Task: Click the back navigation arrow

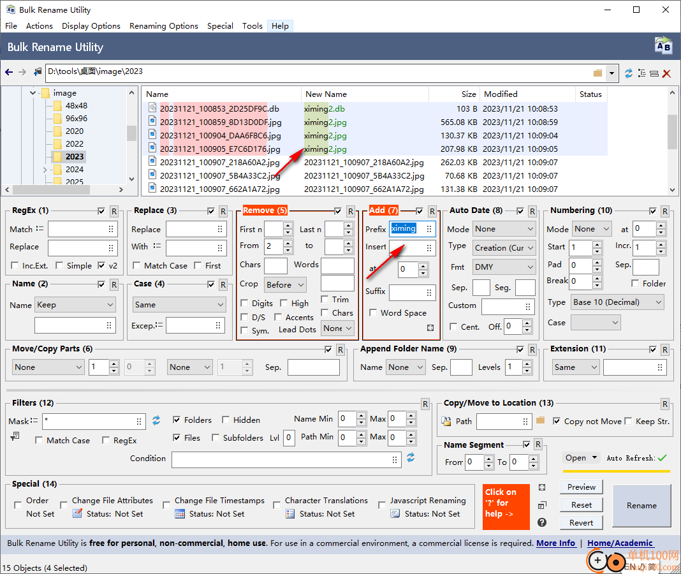Action: click(x=9, y=72)
